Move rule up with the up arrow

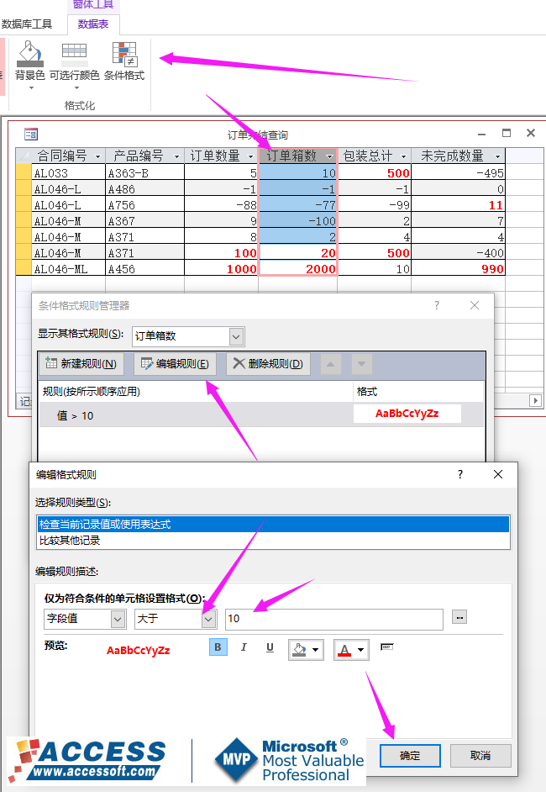330,364
